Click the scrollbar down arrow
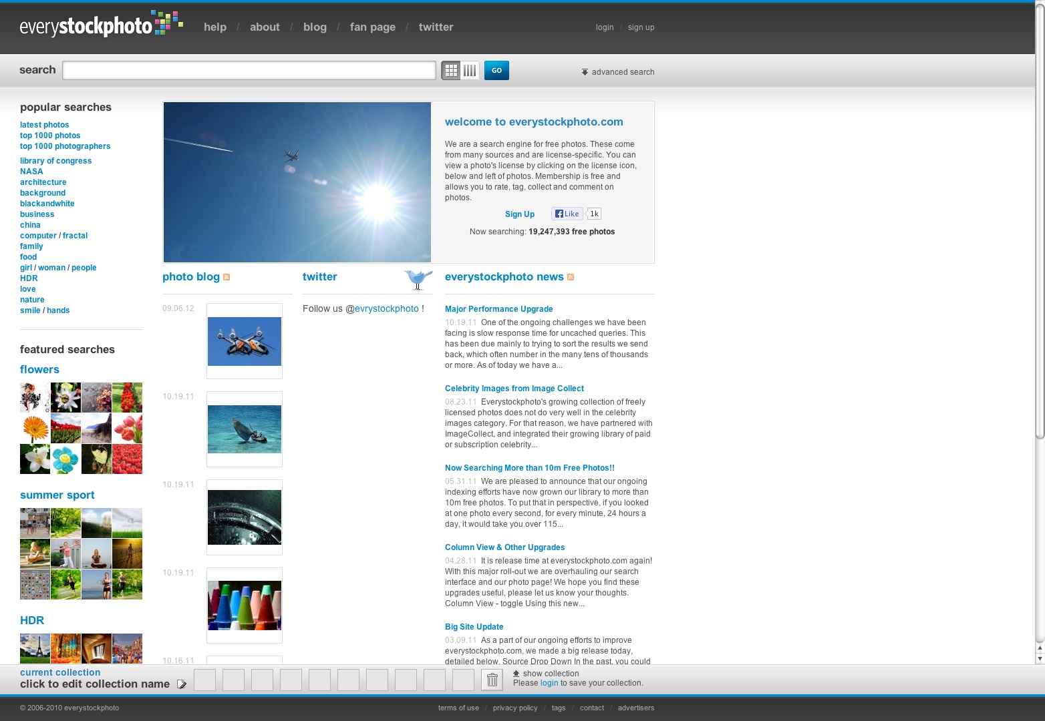This screenshot has height=721, width=1045. [x=1040, y=659]
